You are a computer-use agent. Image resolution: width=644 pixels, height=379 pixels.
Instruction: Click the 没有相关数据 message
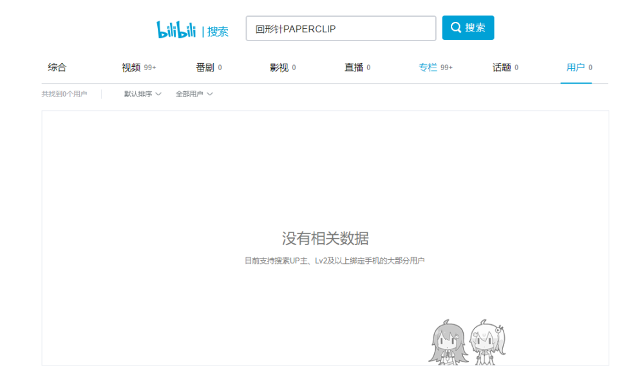coord(325,238)
